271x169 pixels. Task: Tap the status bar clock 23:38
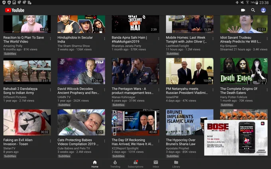click(264, 3)
